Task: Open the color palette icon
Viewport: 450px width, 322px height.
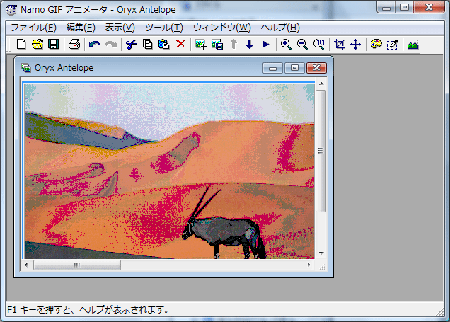Action: [x=376, y=45]
